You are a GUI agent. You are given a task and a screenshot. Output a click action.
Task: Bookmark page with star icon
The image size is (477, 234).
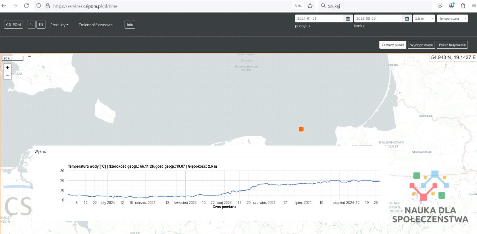click(x=310, y=6)
